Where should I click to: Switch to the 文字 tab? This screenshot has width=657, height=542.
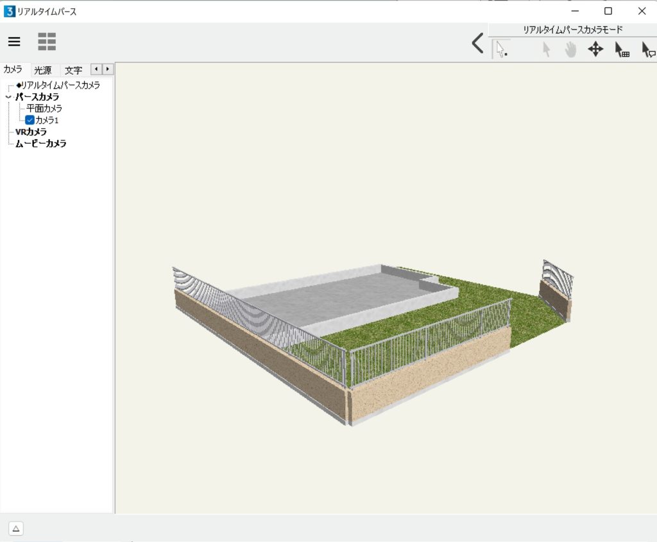pyautogui.click(x=73, y=70)
